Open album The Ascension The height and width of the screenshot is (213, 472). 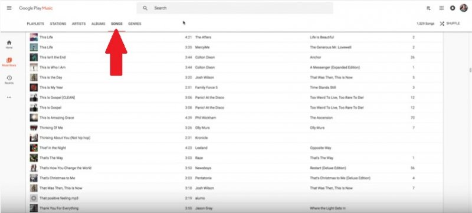point(321,117)
